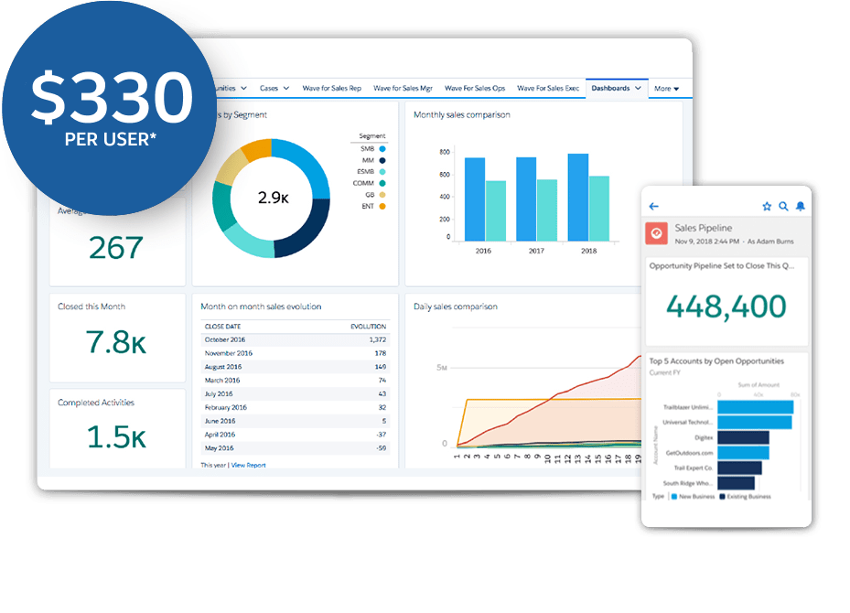Click the New Business legend square

pos(674,497)
